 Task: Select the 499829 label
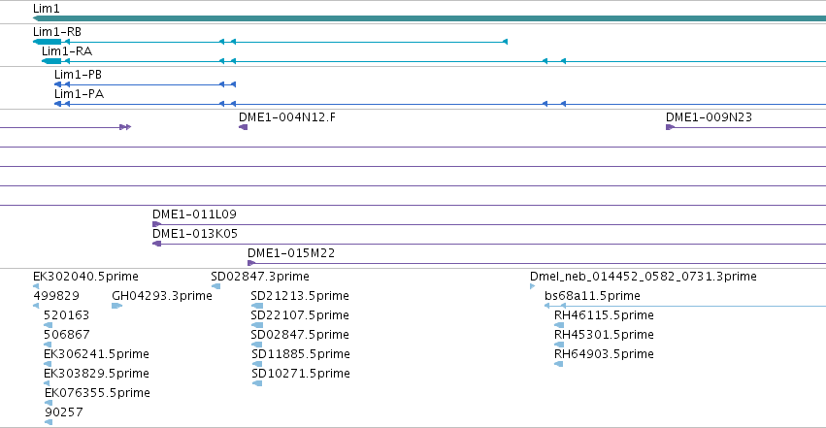[x=56, y=296]
